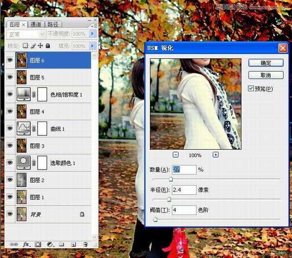Select the 选取颜色 1 mask thumbnail
Viewport: 292px width, 258px height.
click(x=42, y=163)
